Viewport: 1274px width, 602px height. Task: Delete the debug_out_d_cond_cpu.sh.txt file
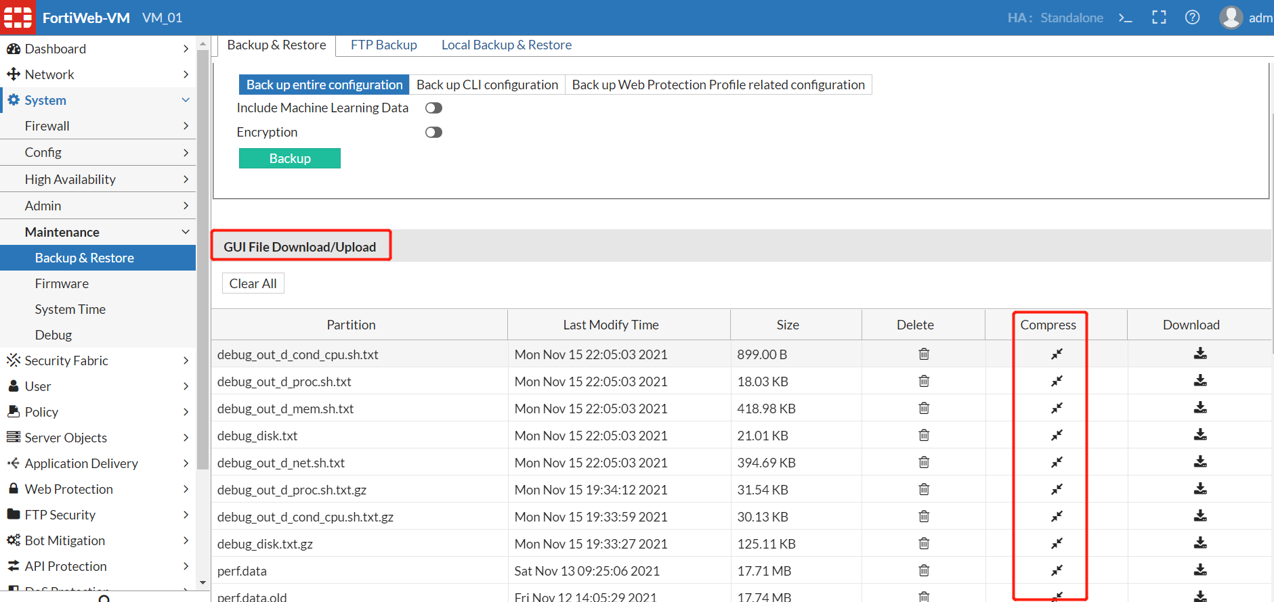click(923, 354)
